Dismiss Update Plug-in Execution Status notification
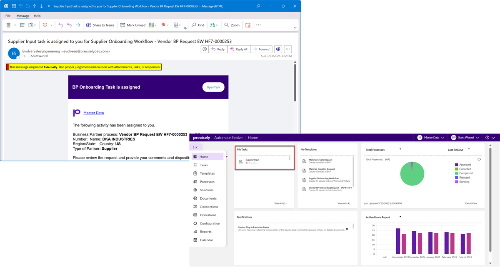Screen dimensions: 500x267 pyautogui.click(x=347, y=229)
